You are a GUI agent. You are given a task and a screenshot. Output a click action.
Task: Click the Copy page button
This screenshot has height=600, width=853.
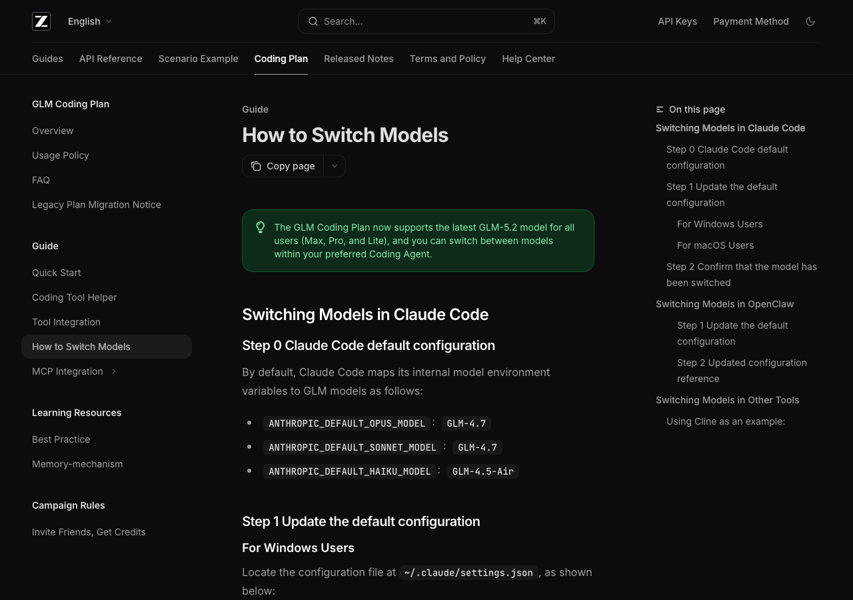click(283, 166)
